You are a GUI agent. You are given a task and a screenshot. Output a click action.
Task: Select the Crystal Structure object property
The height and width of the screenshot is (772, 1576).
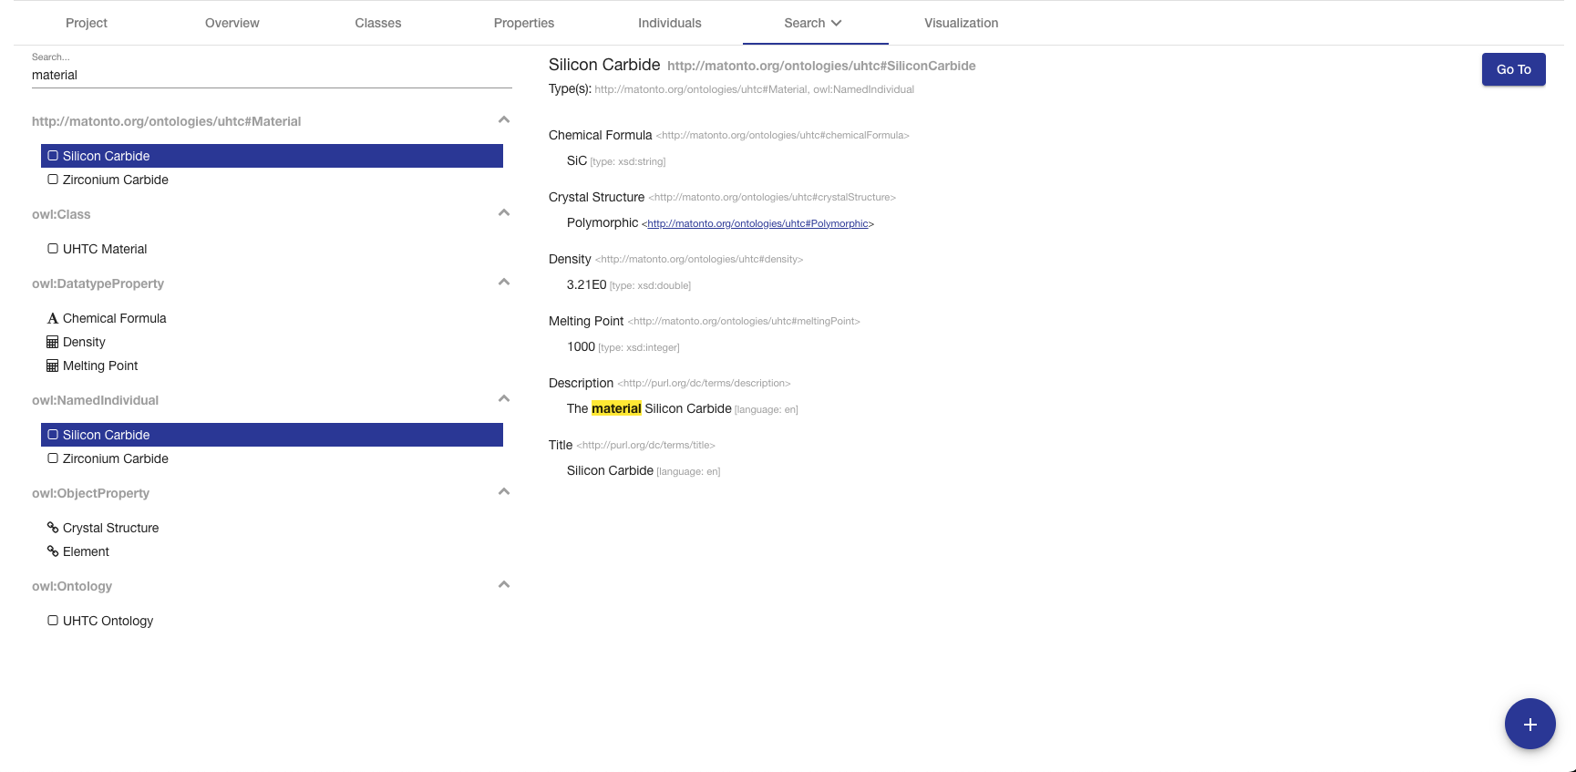pos(272,528)
